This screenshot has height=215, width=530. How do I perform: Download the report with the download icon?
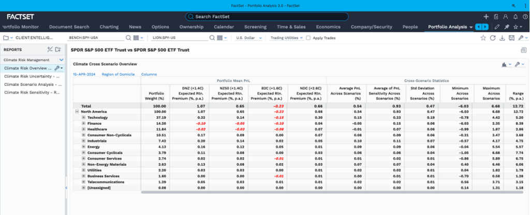[502, 38]
